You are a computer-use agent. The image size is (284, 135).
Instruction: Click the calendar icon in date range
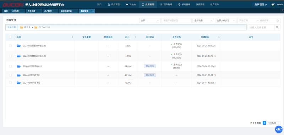[278, 21]
